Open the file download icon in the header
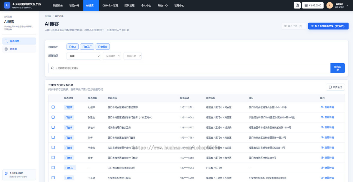 point(297,5)
